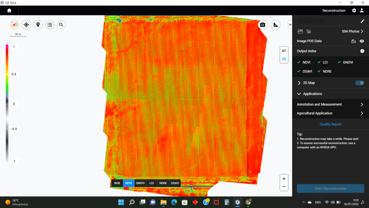This screenshot has width=369, height=208.
Task: Open the photos folder icon
Action: pyautogui.click(x=309, y=31)
